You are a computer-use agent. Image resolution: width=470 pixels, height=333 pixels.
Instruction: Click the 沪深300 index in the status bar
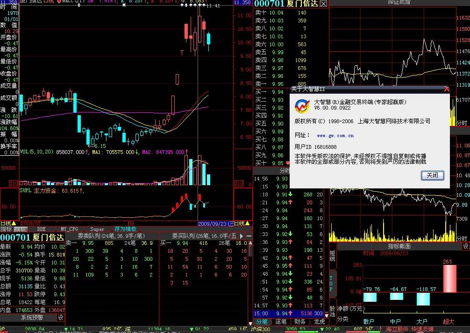261,329
